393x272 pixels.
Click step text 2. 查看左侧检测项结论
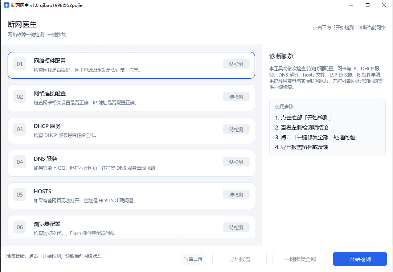point(302,128)
